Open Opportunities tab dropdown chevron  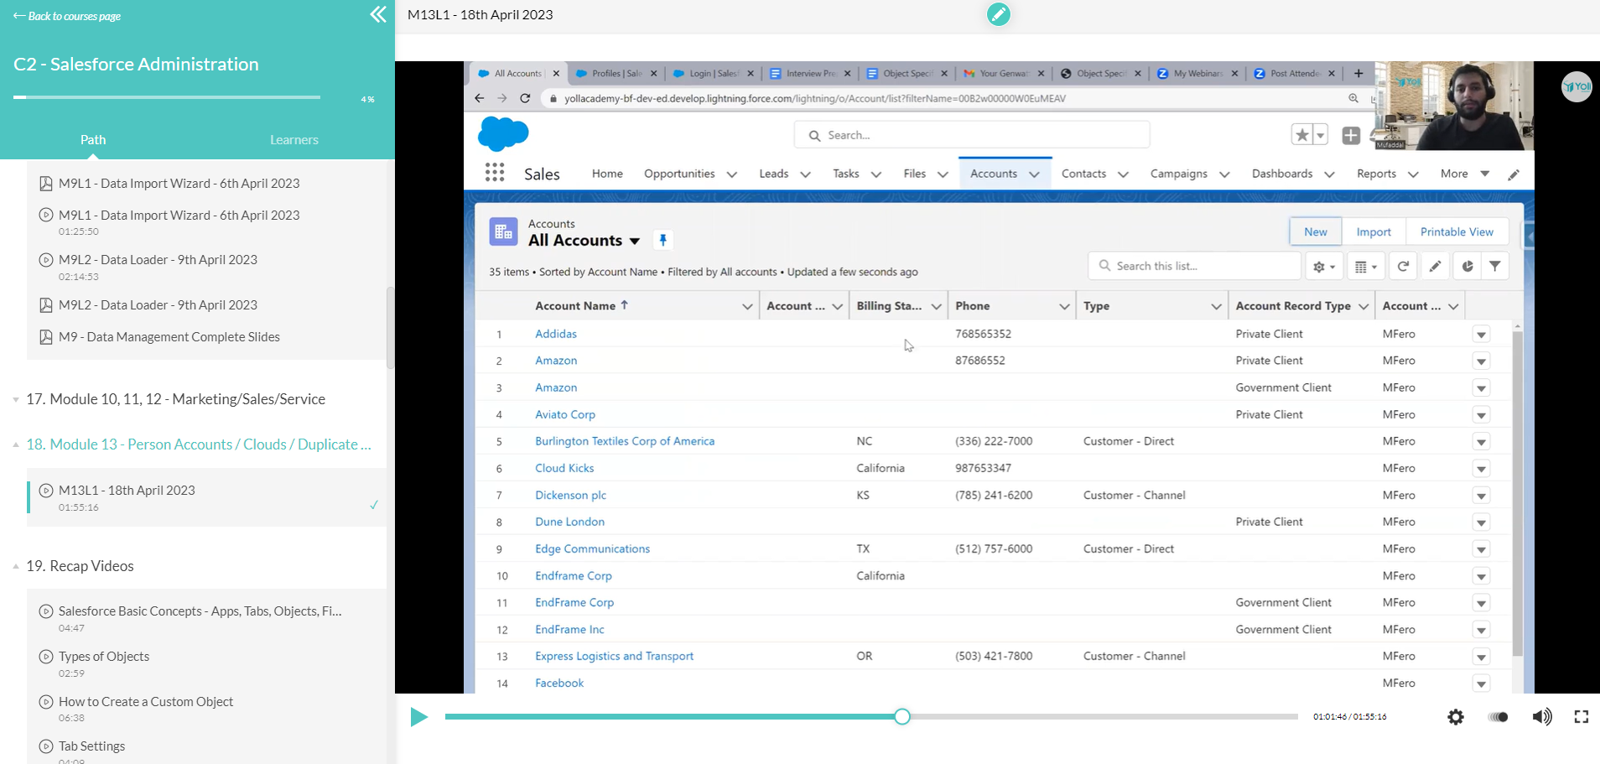tap(731, 174)
